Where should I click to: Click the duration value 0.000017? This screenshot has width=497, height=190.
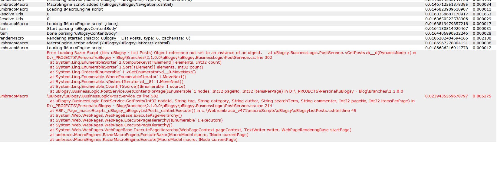pos(482,24)
